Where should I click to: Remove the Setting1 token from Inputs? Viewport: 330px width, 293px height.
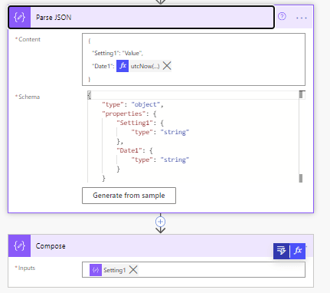133,270
